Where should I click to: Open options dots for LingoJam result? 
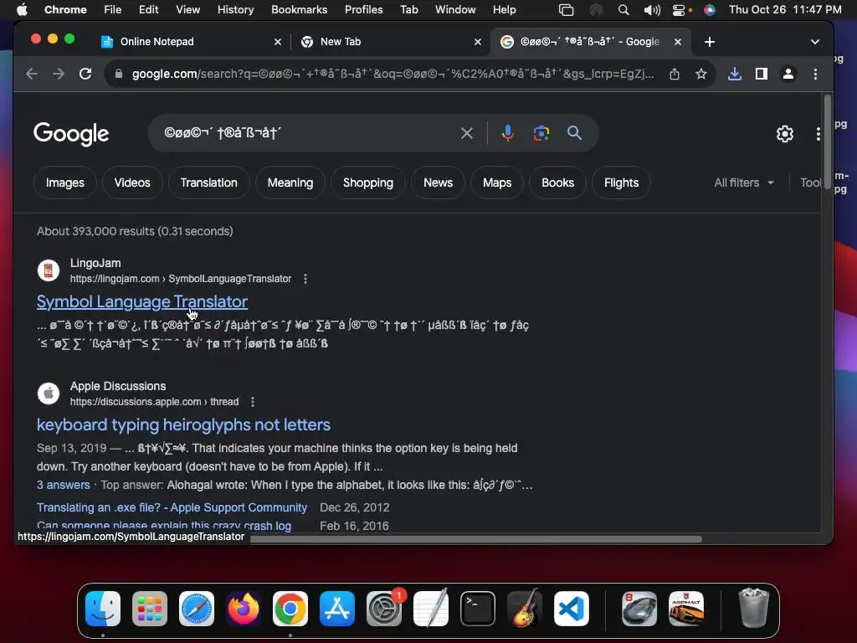[x=305, y=279]
